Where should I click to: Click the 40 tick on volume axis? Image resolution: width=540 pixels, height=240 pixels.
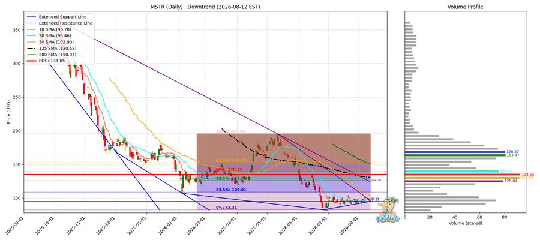[x=455, y=217]
